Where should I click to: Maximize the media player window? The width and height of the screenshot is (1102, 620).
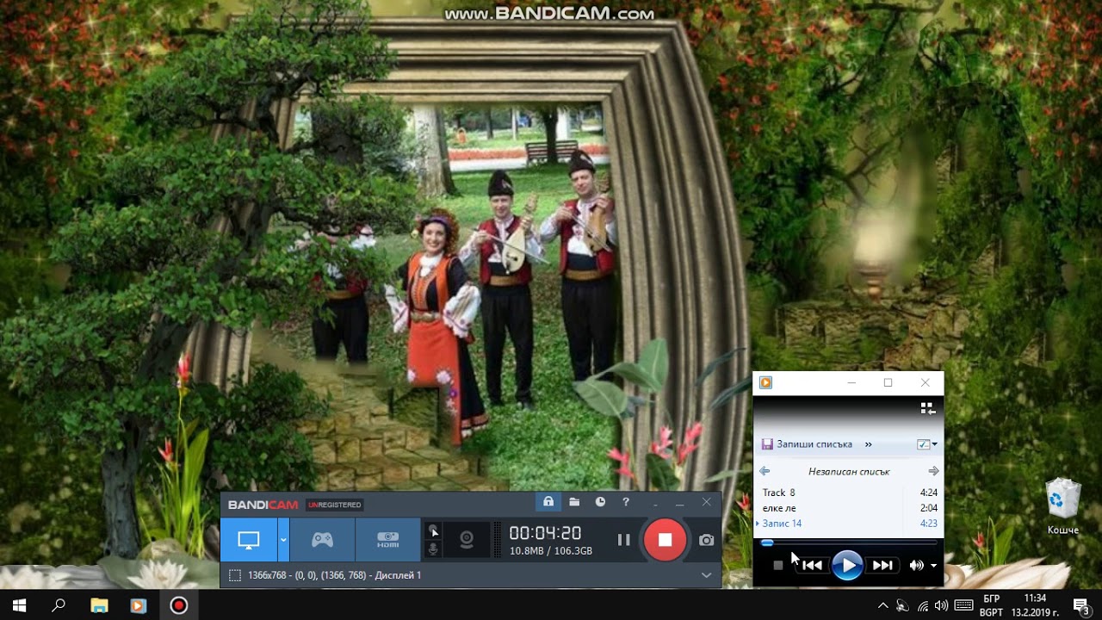(888, 383)
